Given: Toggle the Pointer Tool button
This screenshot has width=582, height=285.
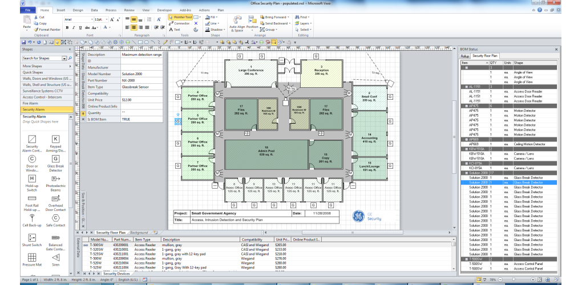Looking at the screenshot, I should point(179,17).
